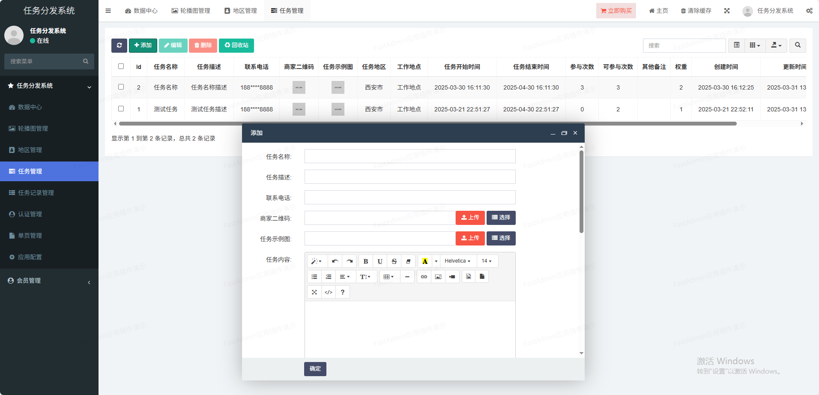
Task: Toggle the select-all checkbox in table header
Action: click(x=121, y=66)
